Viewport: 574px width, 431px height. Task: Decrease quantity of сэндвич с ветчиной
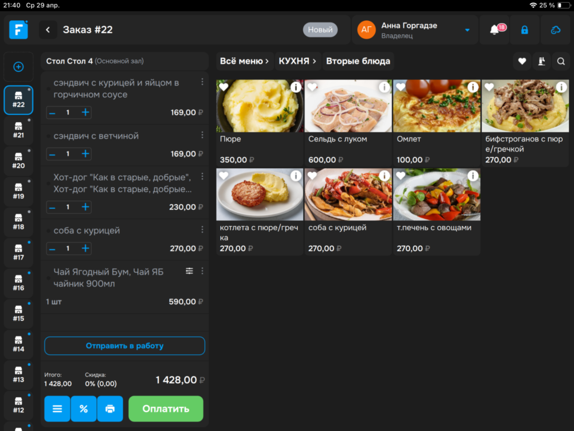click(x=52, y=154)
